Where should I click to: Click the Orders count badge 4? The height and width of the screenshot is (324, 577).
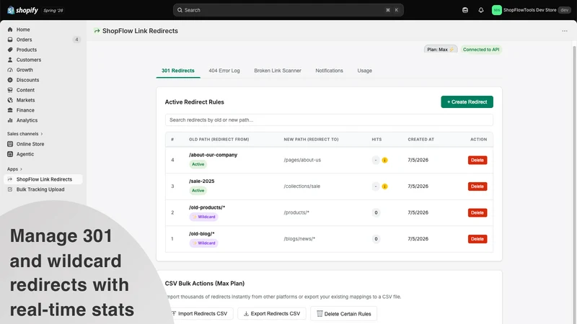coord(76,40)
